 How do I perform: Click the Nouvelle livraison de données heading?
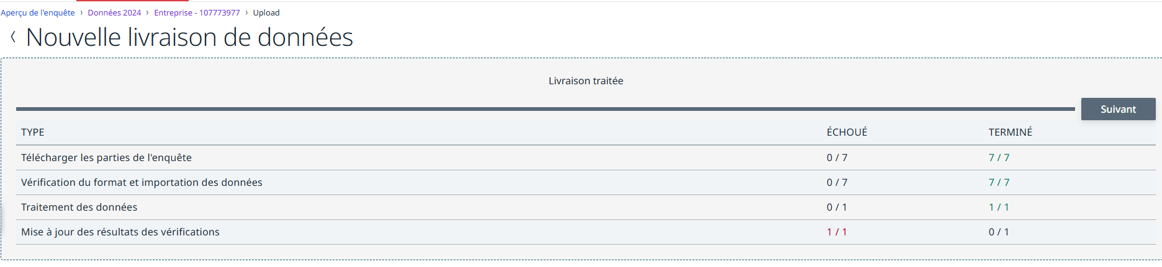189,38
